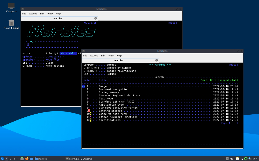
Task: Select the Marbles tab in the back window
Action: pyautogui.click(x=60, y=18)
